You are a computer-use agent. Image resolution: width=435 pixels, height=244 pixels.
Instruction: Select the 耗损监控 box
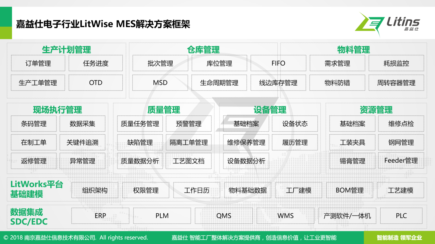(396, 63)
